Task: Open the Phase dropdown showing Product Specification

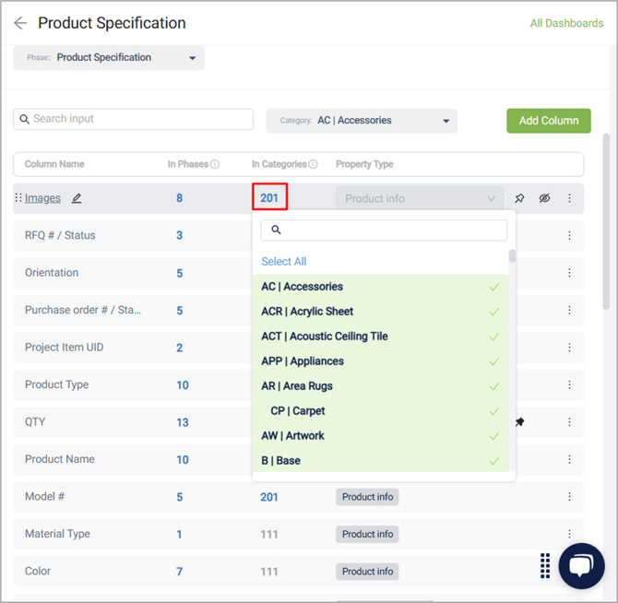Action: [x=109, y=57]
